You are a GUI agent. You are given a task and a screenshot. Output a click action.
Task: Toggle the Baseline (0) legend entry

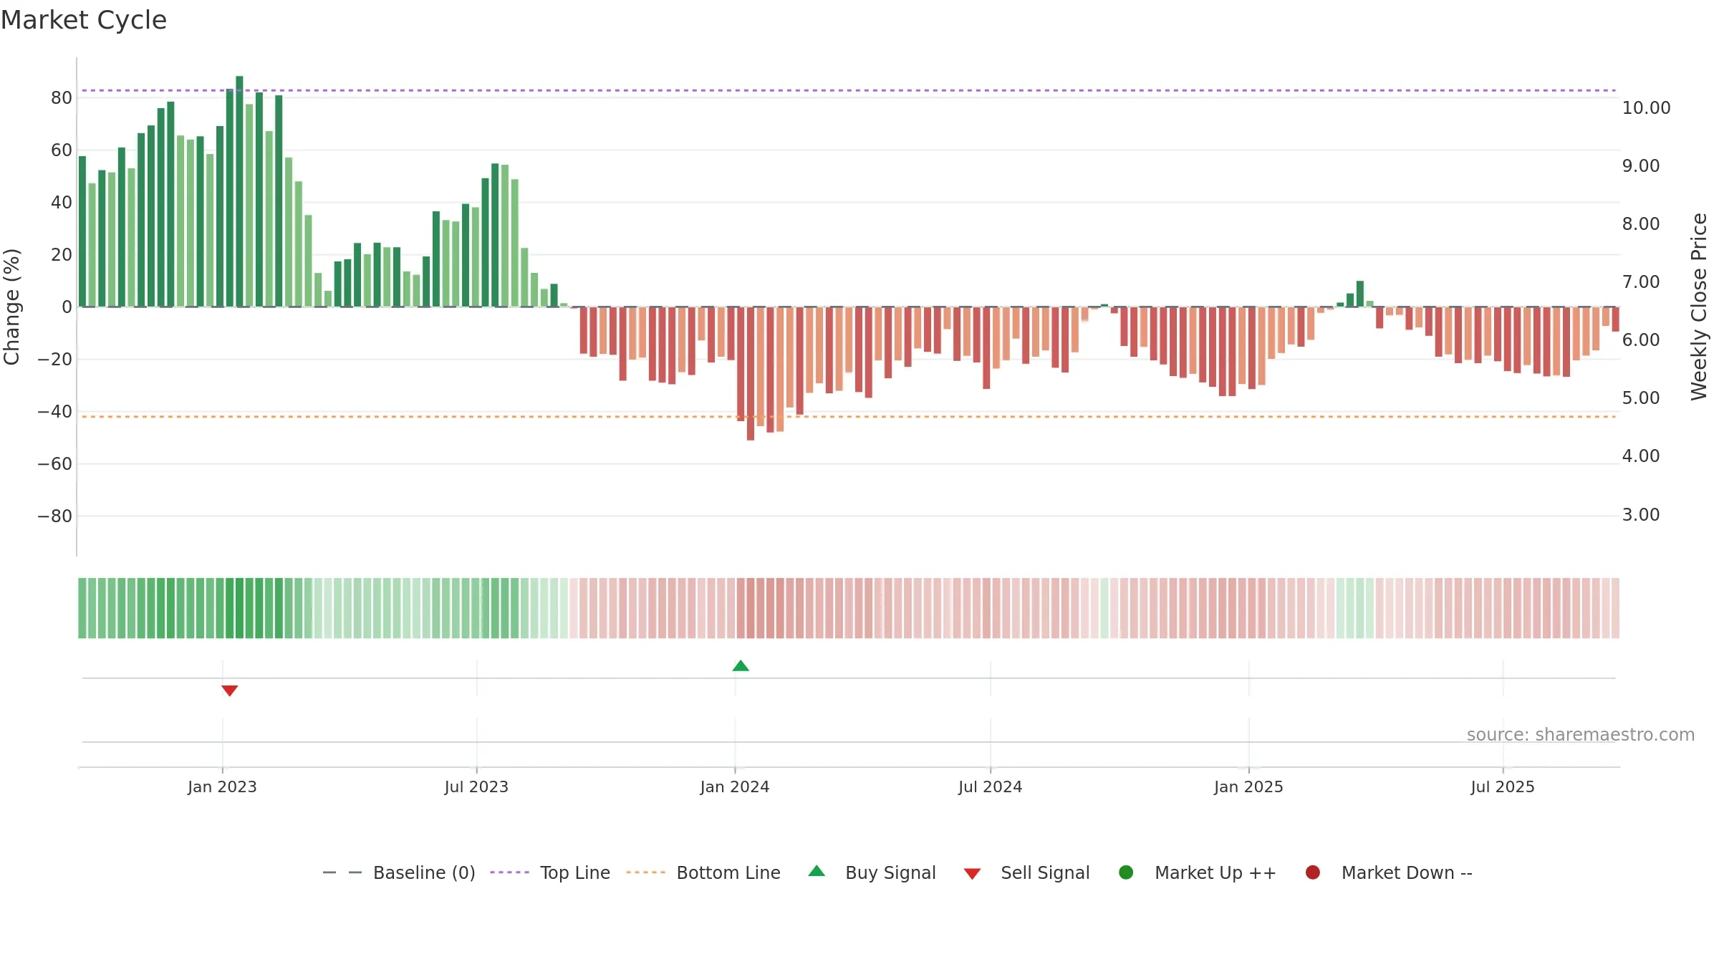pos(399,872)
